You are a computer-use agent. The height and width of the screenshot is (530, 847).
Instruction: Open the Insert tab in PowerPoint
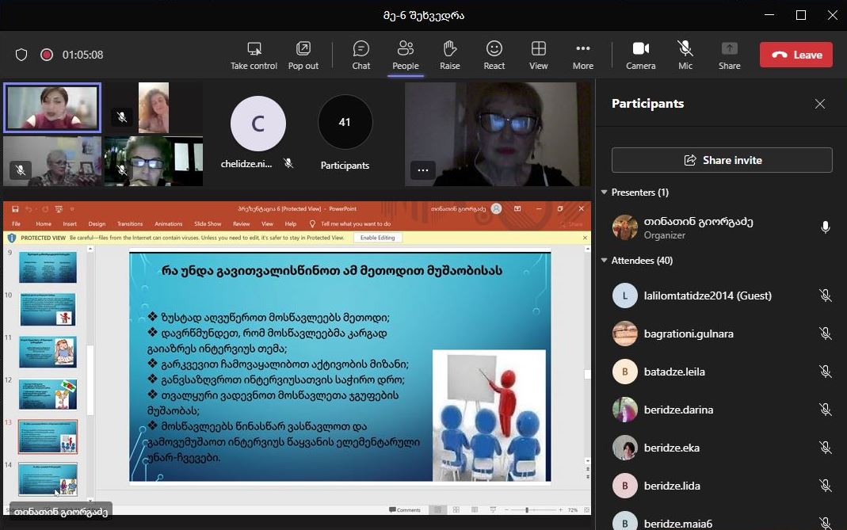[x=70, y=223]
